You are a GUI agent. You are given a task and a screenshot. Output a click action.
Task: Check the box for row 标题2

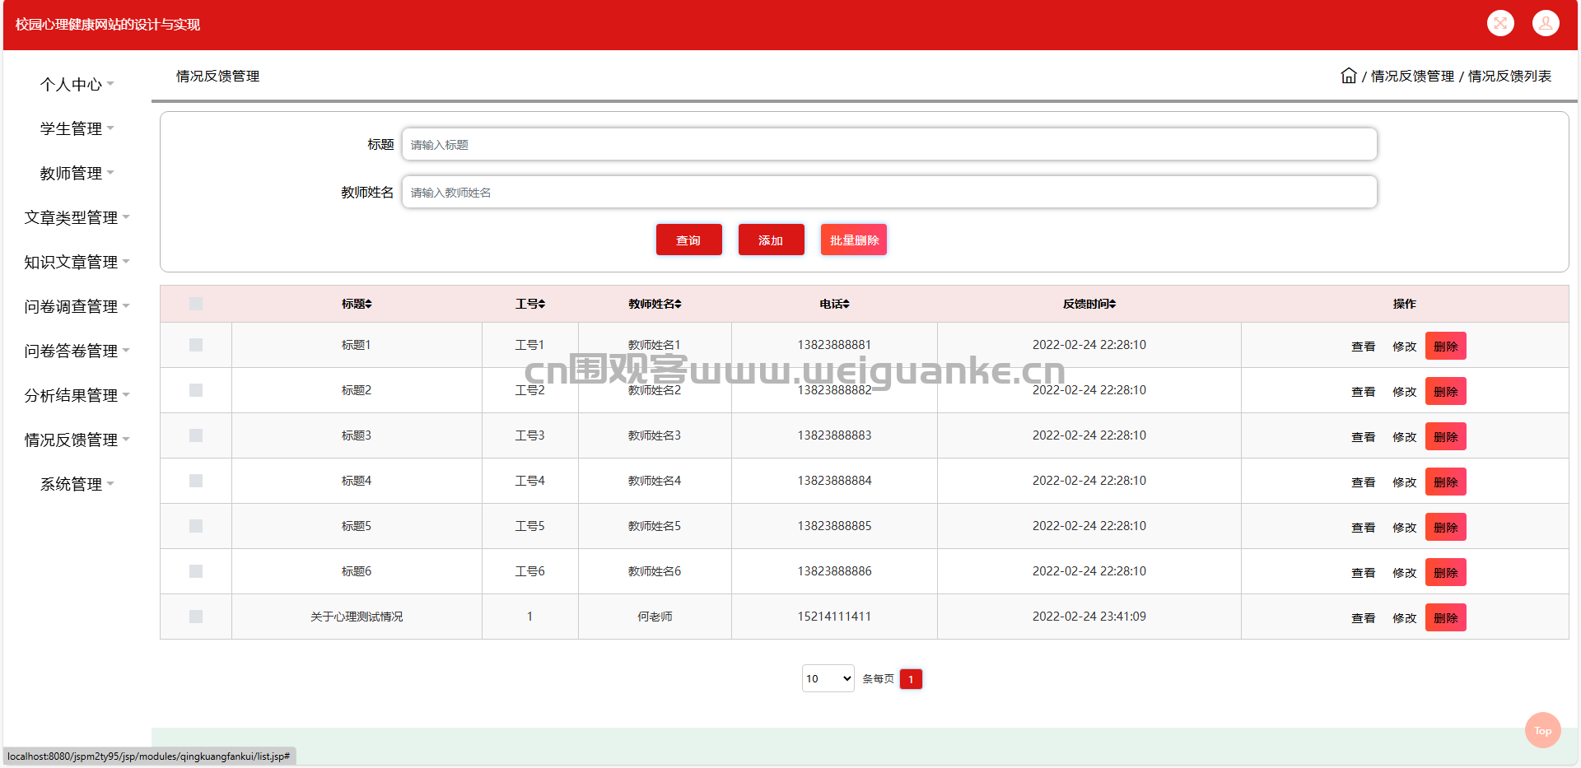[196, 390]
